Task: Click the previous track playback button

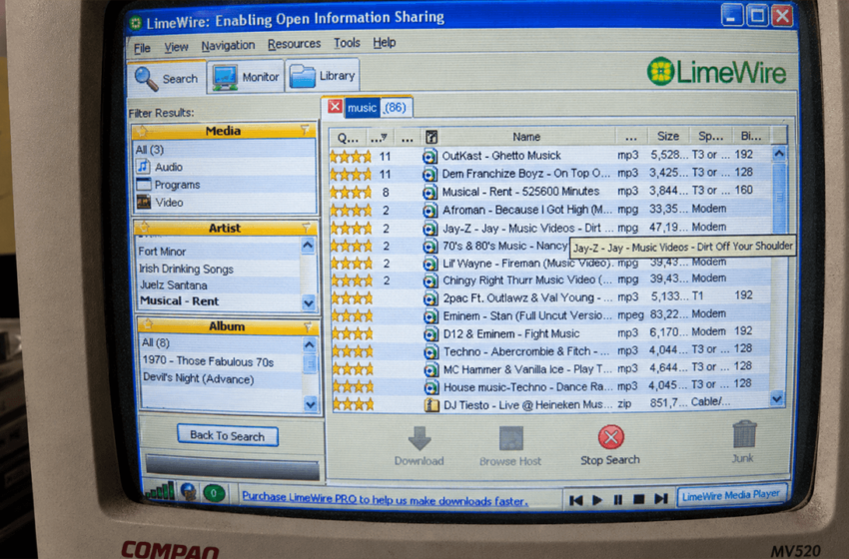Action: (576, 500)
